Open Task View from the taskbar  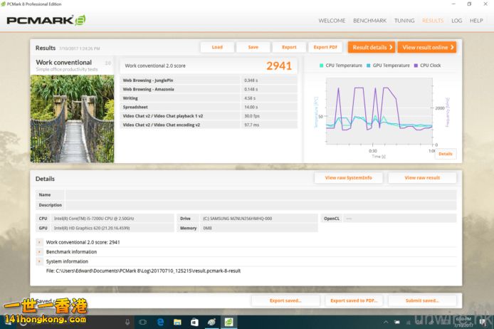[x=142, y=322]
